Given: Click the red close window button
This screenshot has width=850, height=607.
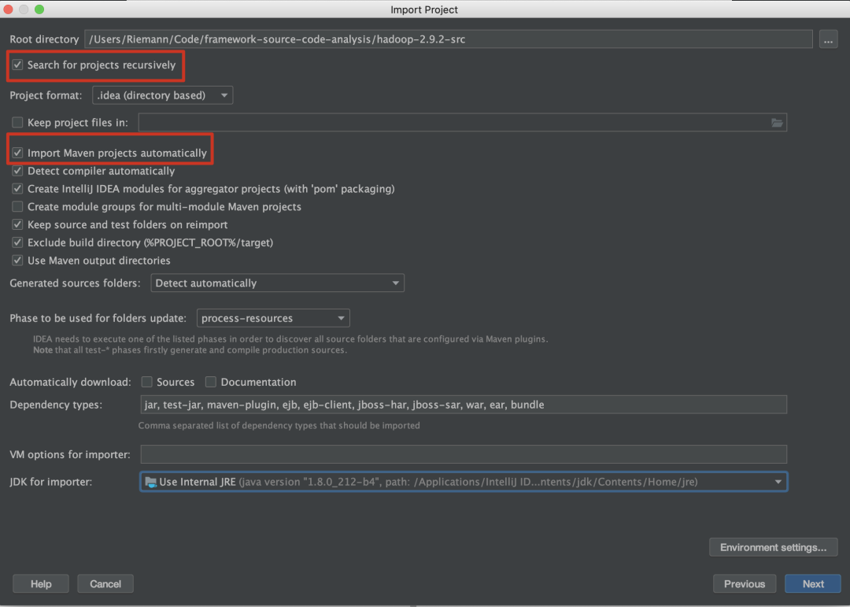Looking at the screenshot, I should pyautogui.click(x=8, y=9).
